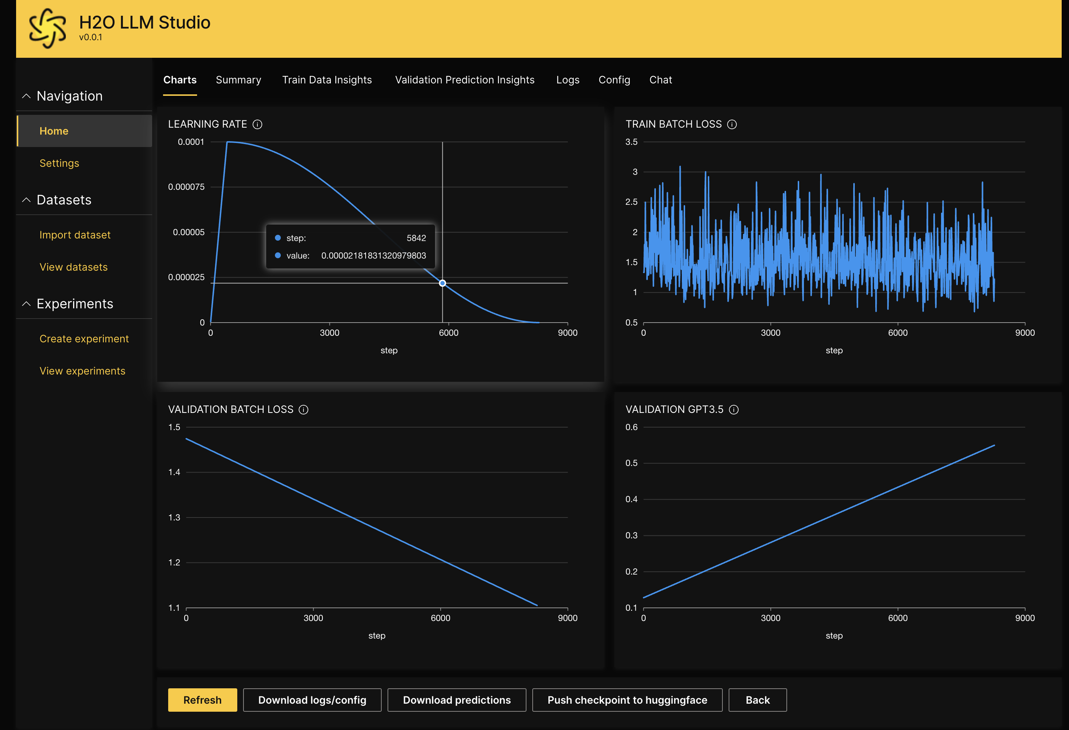The width and height of the screenshot is (1069, 730).
Task: Click the H2O LLM Studio logo icon
Action: click(x=47, y=29)
